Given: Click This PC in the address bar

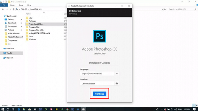Looking at the screenshot, I should 24,9.
